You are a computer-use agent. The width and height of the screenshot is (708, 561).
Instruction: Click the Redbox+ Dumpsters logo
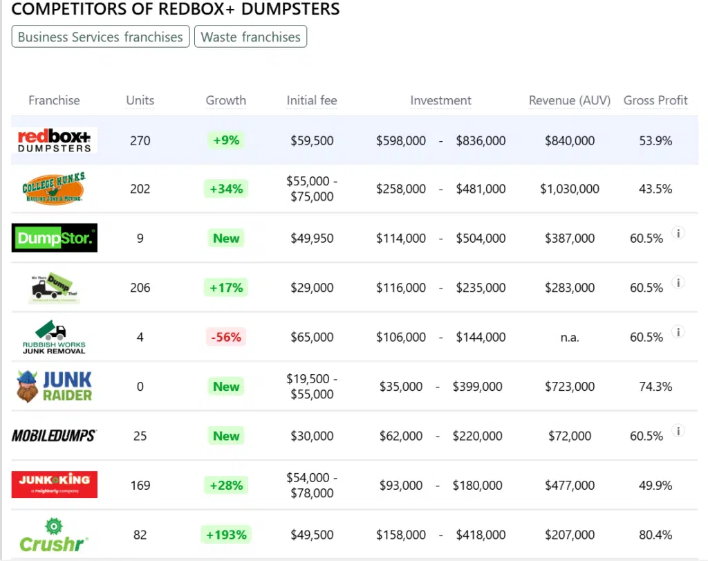[x=55, y=140]
